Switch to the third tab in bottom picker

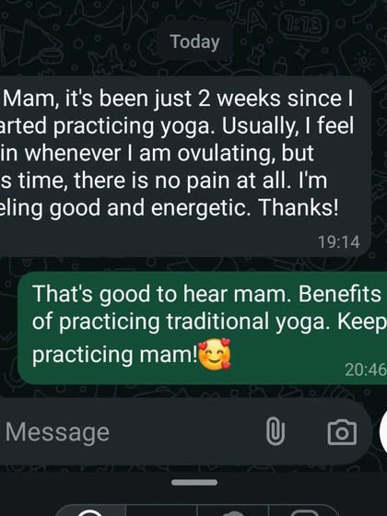pyautogui.click(x=233, y=510)
